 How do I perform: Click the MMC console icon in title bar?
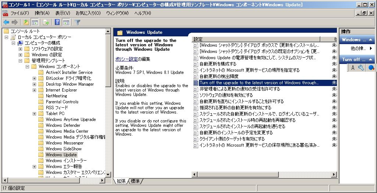click(x=5, y=4)
